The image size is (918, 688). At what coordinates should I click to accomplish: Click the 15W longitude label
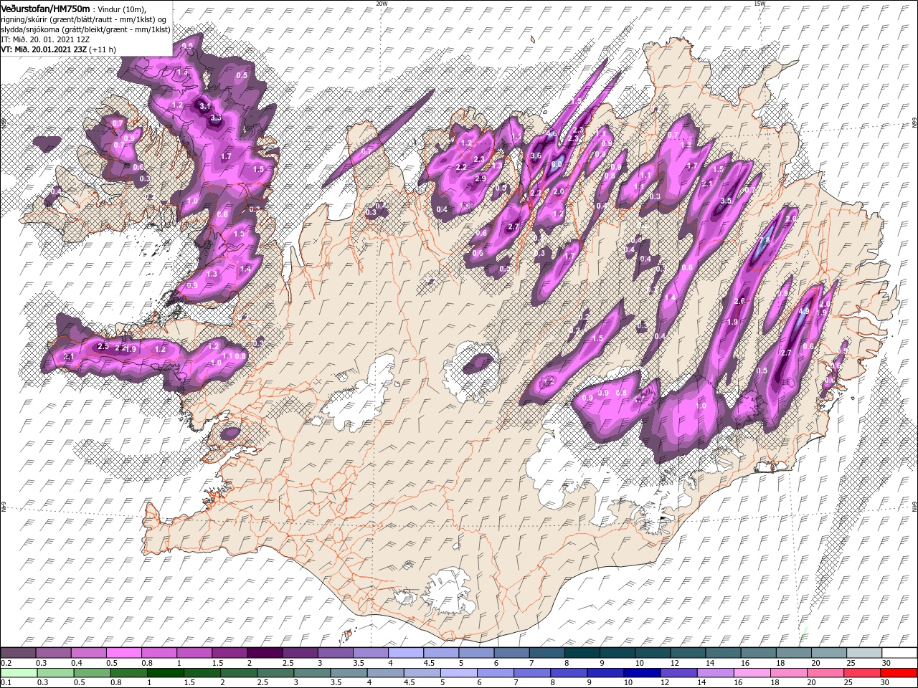(759, 4)
